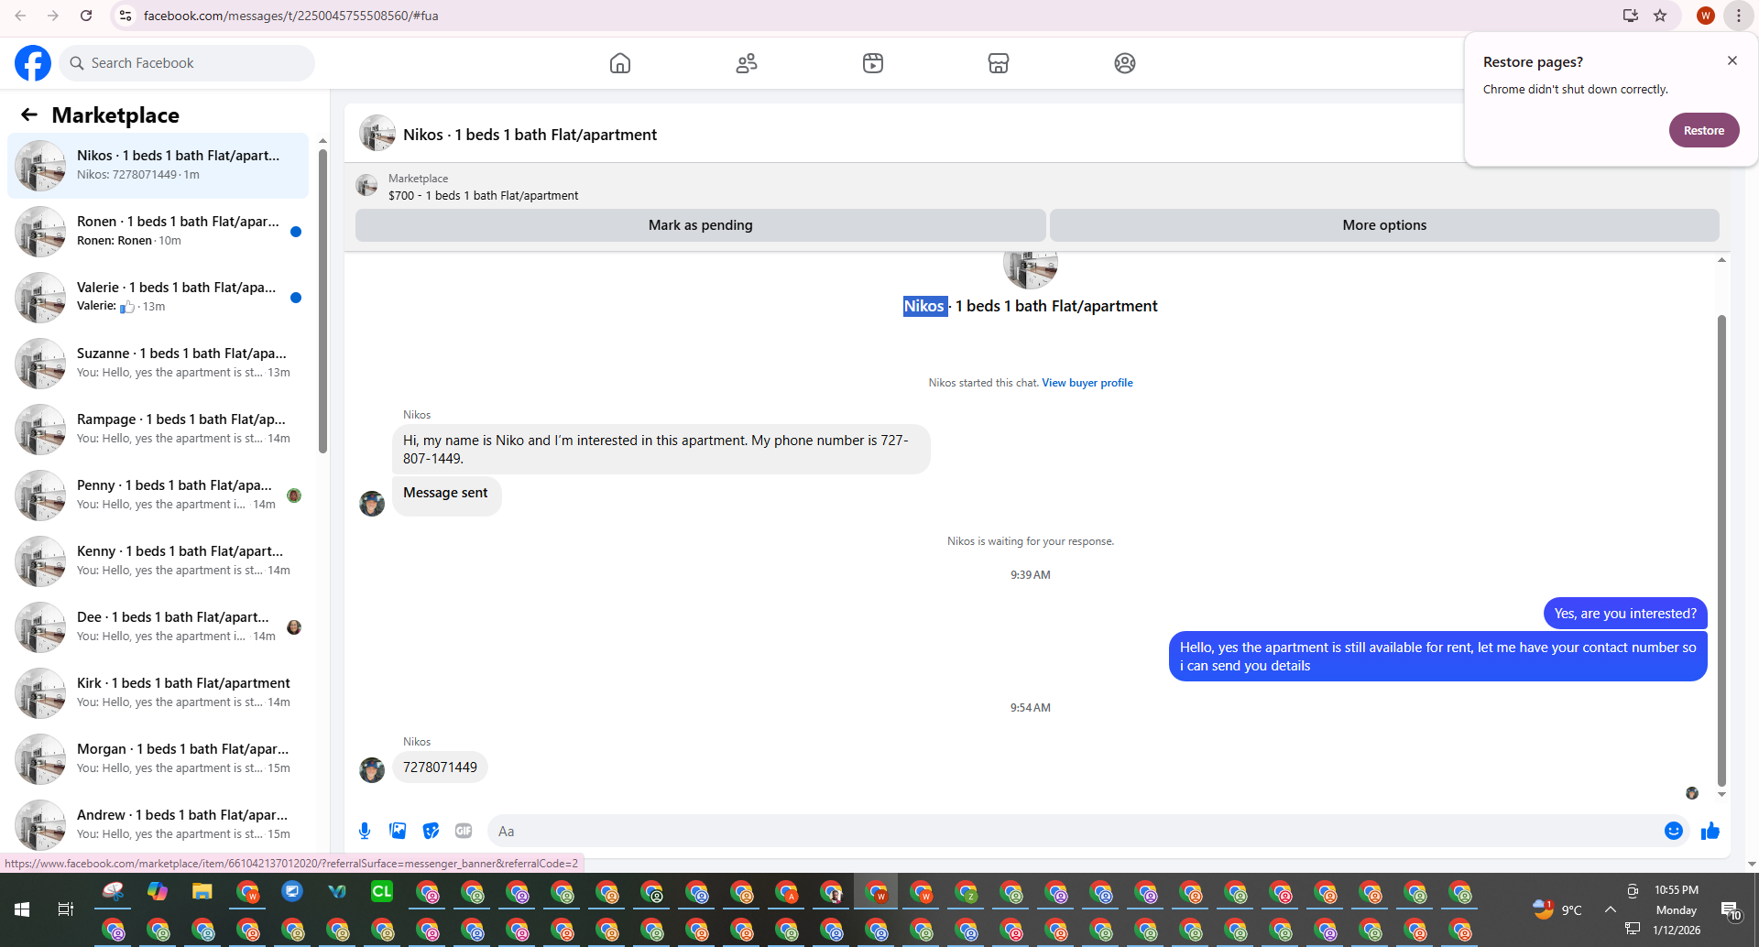Open Rampage conversation in chat list
This screenshot has height=947, width=1759.
(158, 430)
